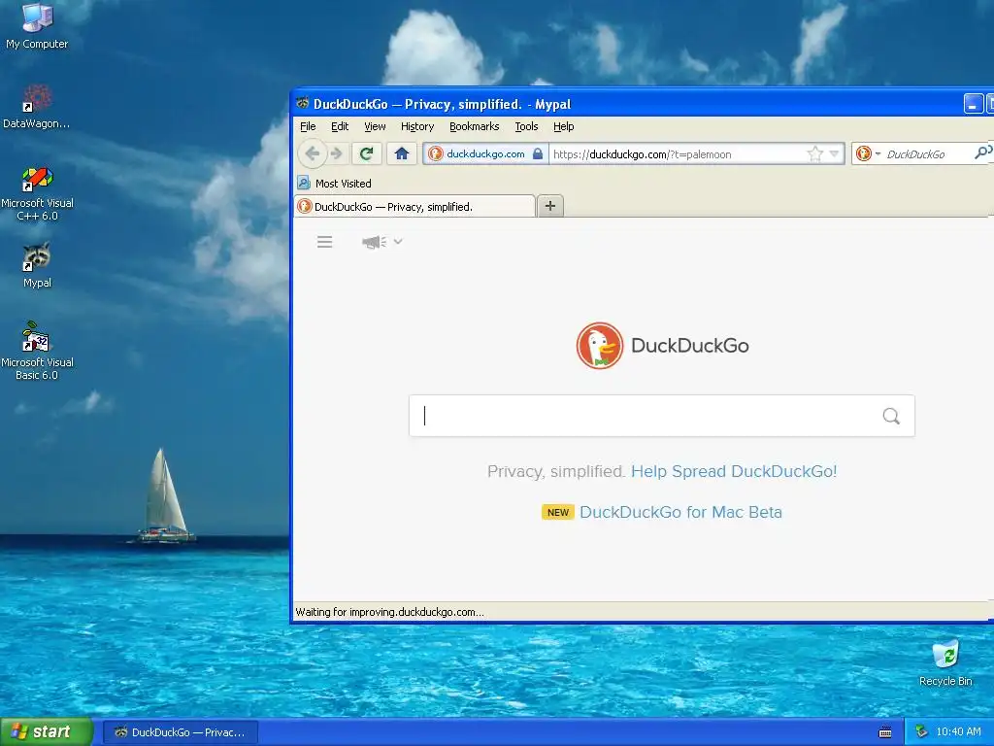Screen dimensions: 994x746
Task: Click the Privacy, simplified. tagline text
Action: (x=556, y=471)
